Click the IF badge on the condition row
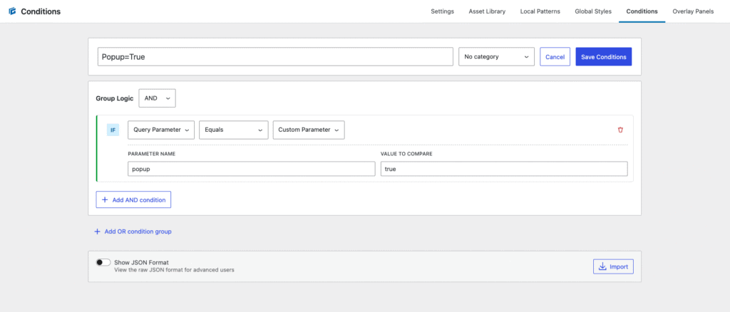730x312 pixels. 113,130
